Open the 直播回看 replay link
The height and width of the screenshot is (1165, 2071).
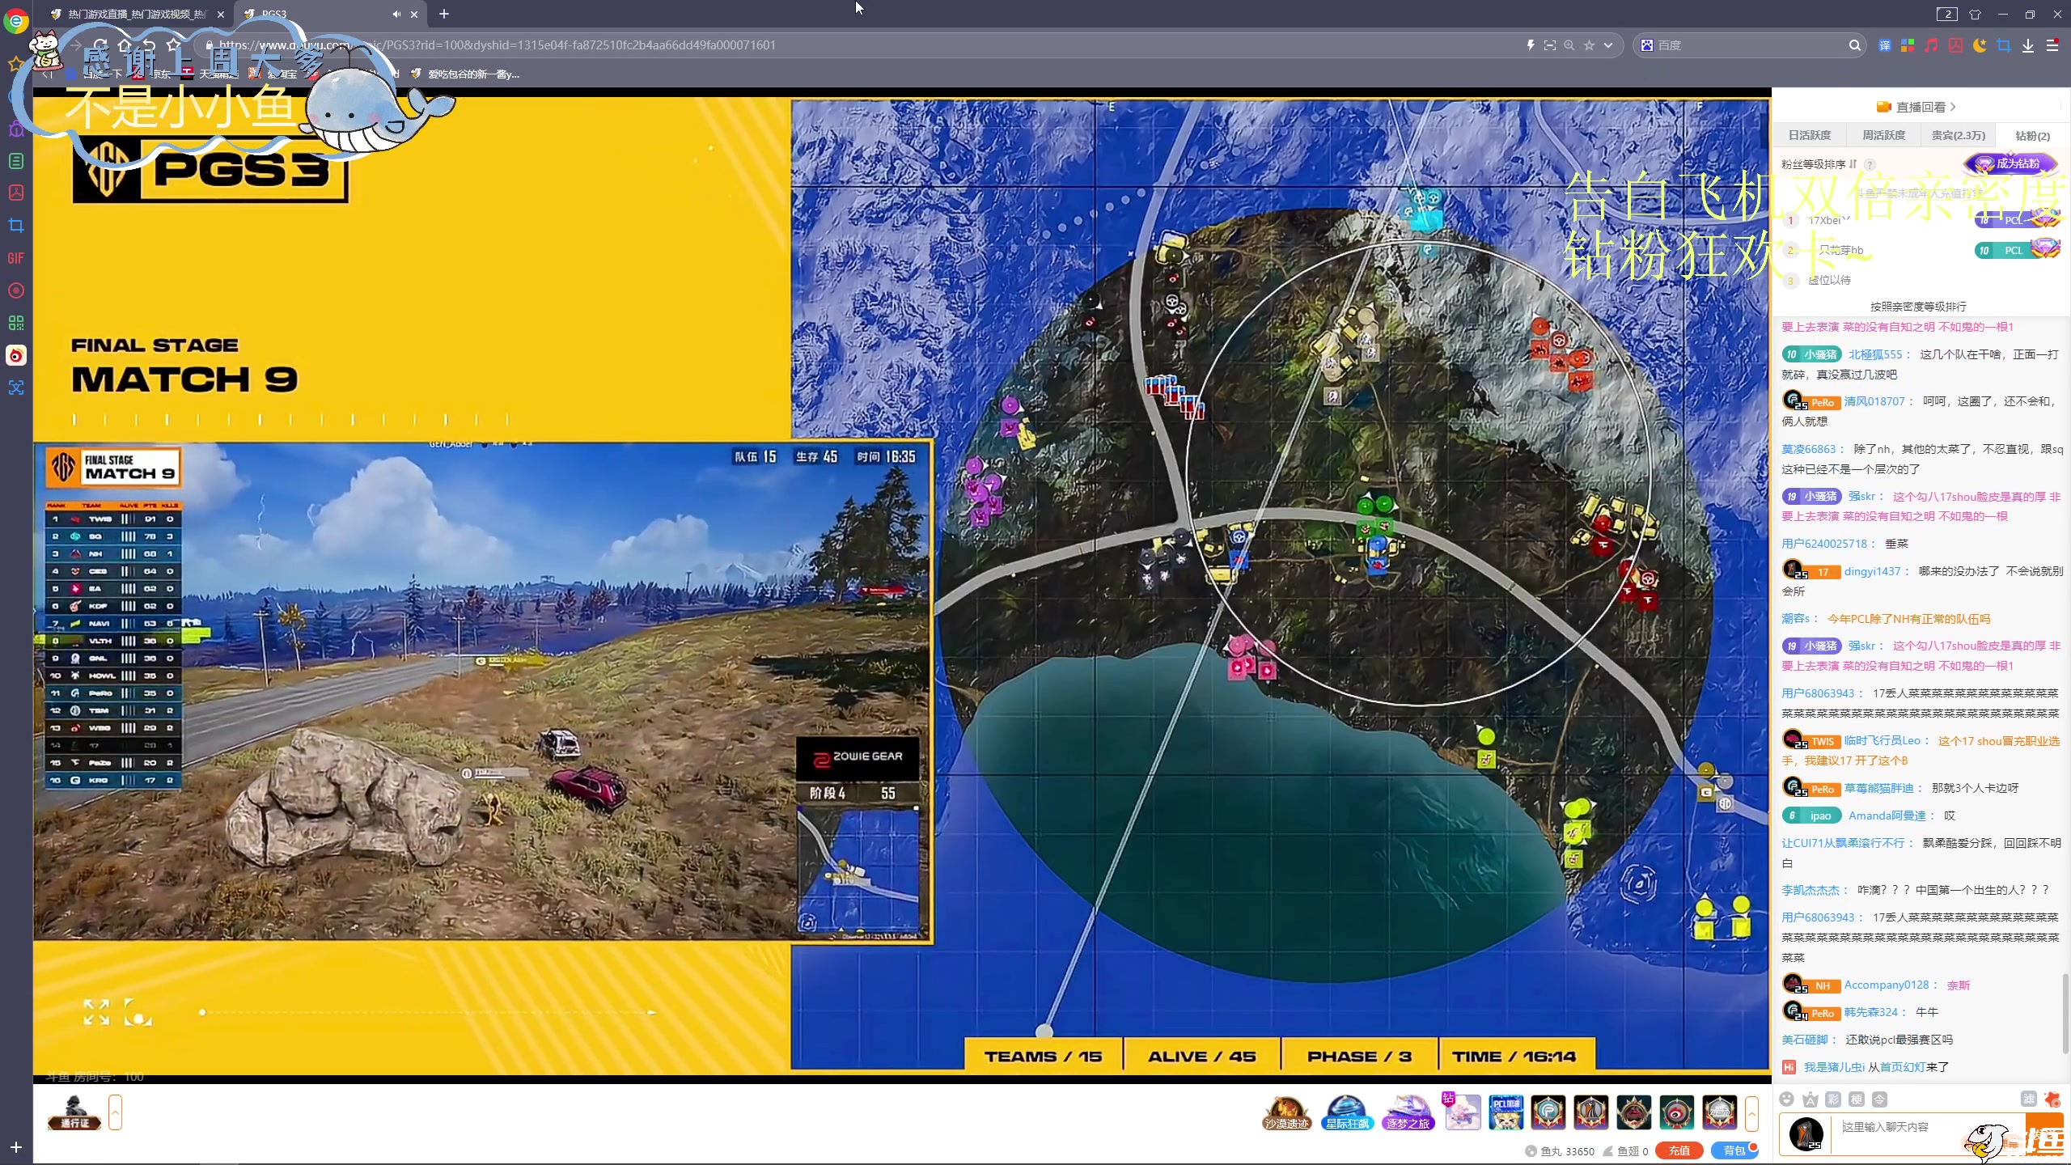[1921, 107]
